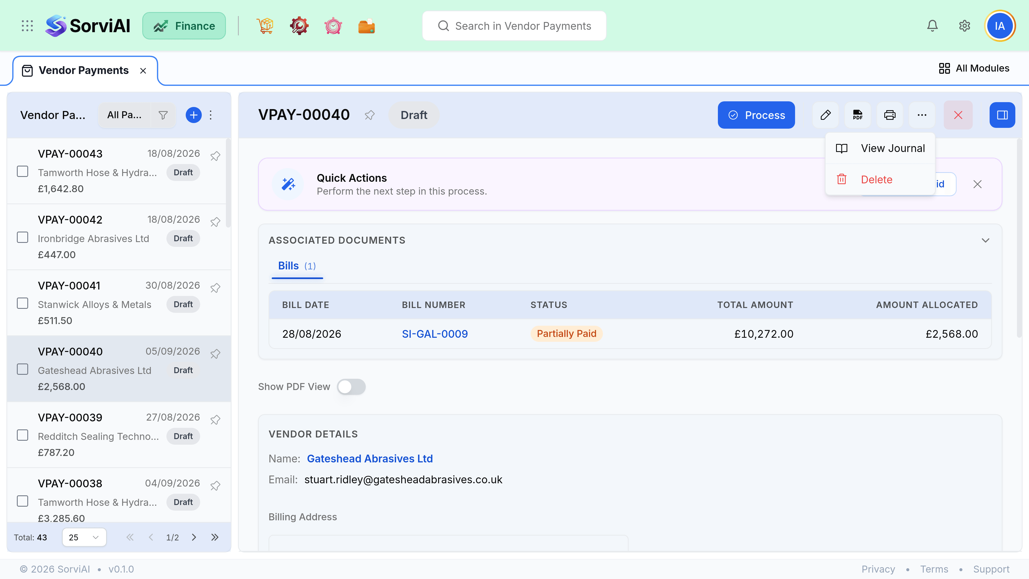Click the three-dots more actions button

tap(922, 115)
